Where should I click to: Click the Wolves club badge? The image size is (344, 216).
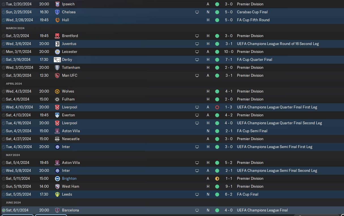(x=57, y=91)
